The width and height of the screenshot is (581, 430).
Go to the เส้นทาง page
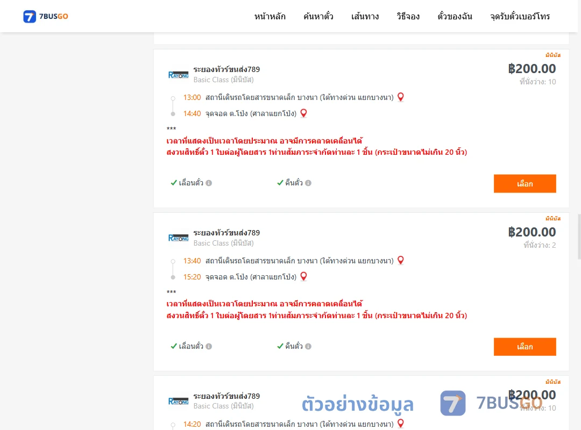coord(365,16)
